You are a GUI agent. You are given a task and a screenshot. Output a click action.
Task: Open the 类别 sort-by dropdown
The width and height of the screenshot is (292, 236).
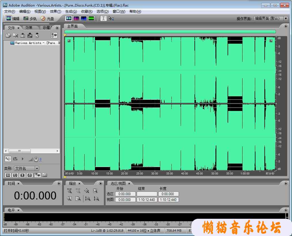pos(37,168)
